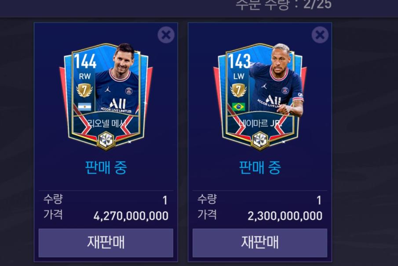Click the 144 overall rating number
This screenshot has width=398, height=266.
tap(85, 61)
